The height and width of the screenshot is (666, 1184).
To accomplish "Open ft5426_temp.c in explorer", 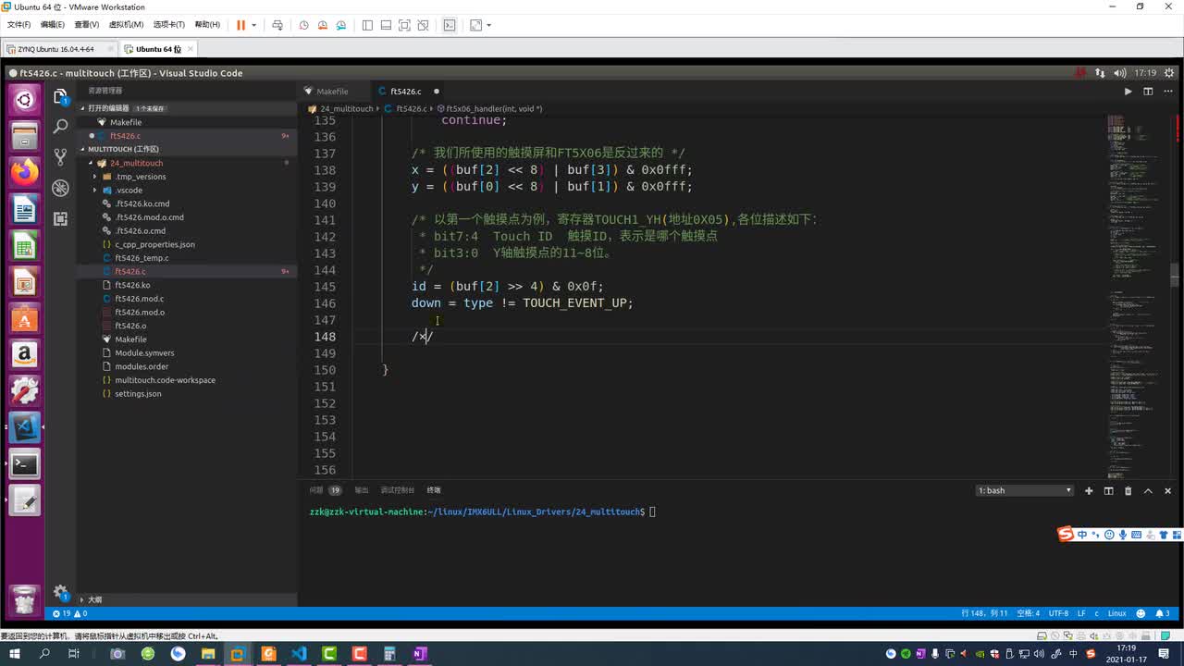I will [x=142, y=258].
